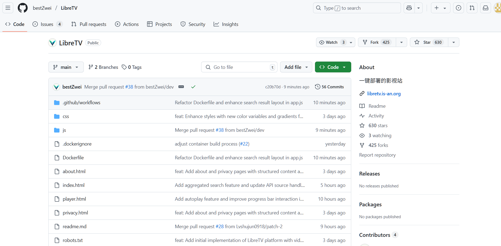Open the .github/workflows folder
501x246 pixels.
pos(81,103)
